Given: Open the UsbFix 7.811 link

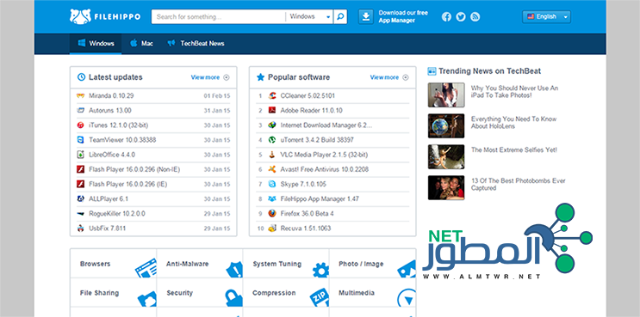Looking at the screenshot, I should (108, 229).
